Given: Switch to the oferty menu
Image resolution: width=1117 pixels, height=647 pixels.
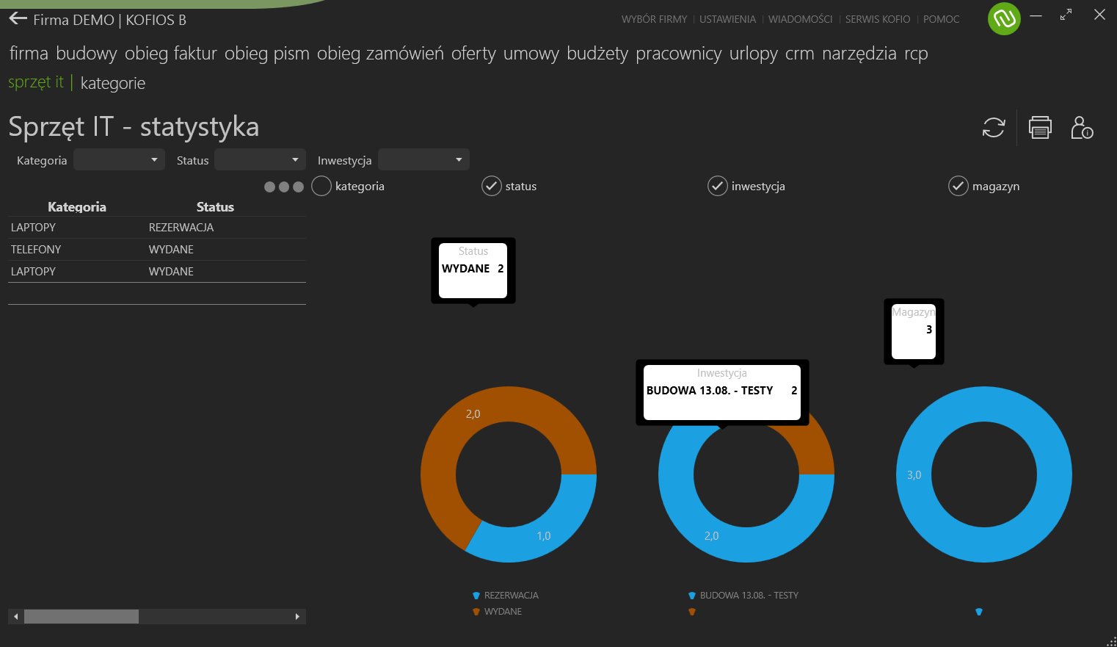Looking at the screenshot, I should [473, 54].
